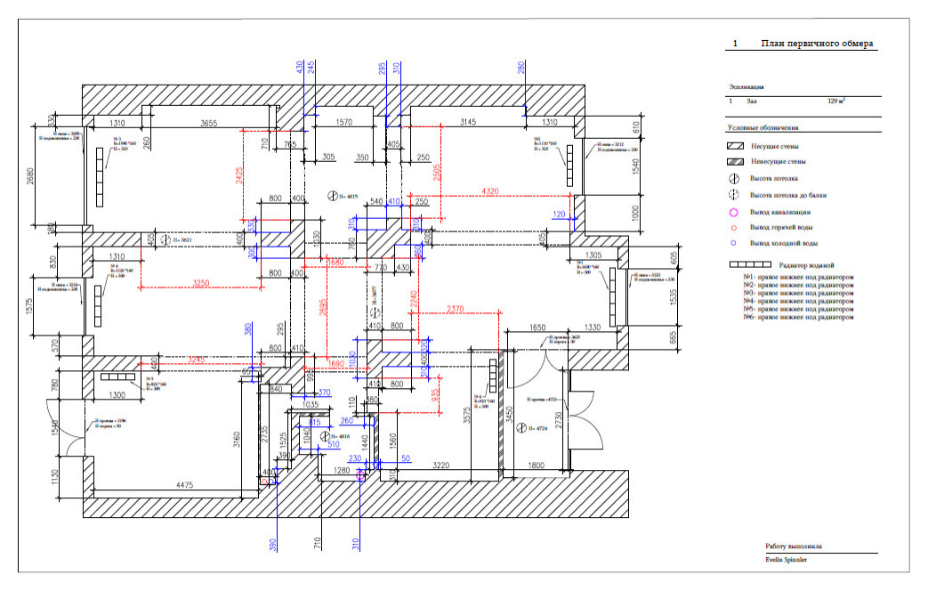This screenshot has height=591, width=928.
Task: Select the План первичного обмера title
Action: click(817, 43)
